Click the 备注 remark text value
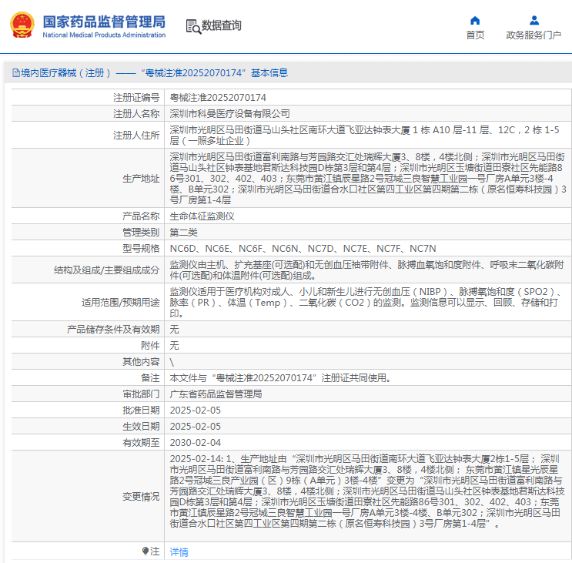572x563 pixels. [x=280, y=377]
